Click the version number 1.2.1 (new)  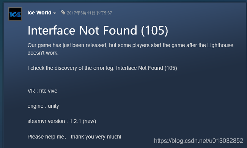(x=83, y=121)
